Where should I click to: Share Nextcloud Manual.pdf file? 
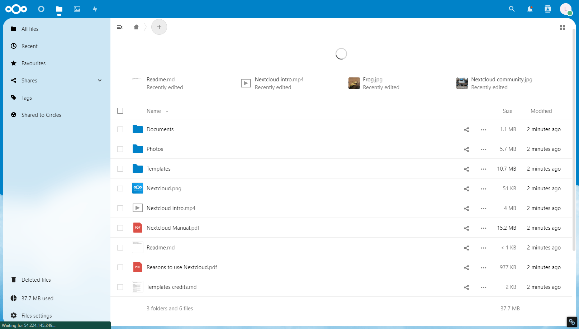coord(466,228)
